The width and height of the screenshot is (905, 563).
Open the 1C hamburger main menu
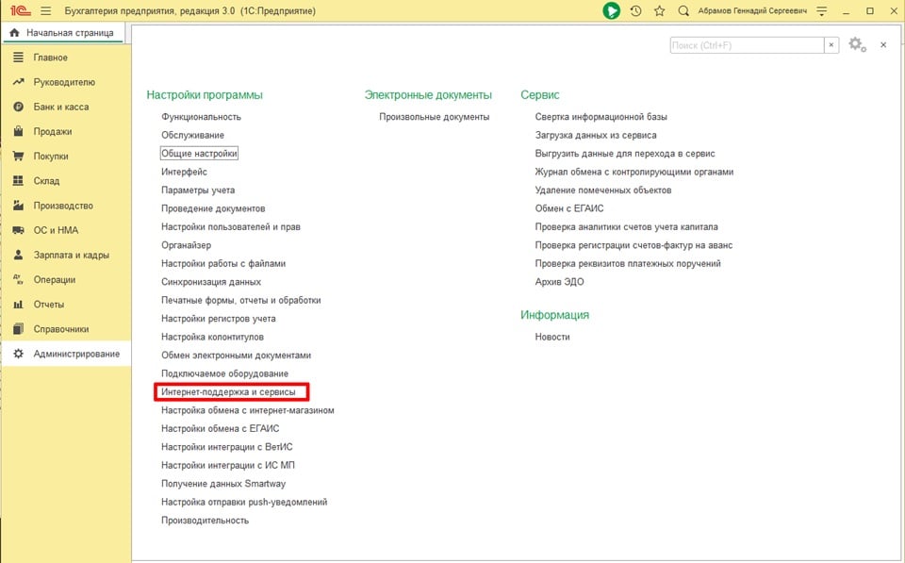pos(45,11)
